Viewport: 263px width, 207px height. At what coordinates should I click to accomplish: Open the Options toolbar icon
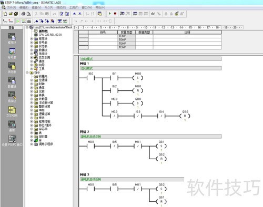click(100, 14)
